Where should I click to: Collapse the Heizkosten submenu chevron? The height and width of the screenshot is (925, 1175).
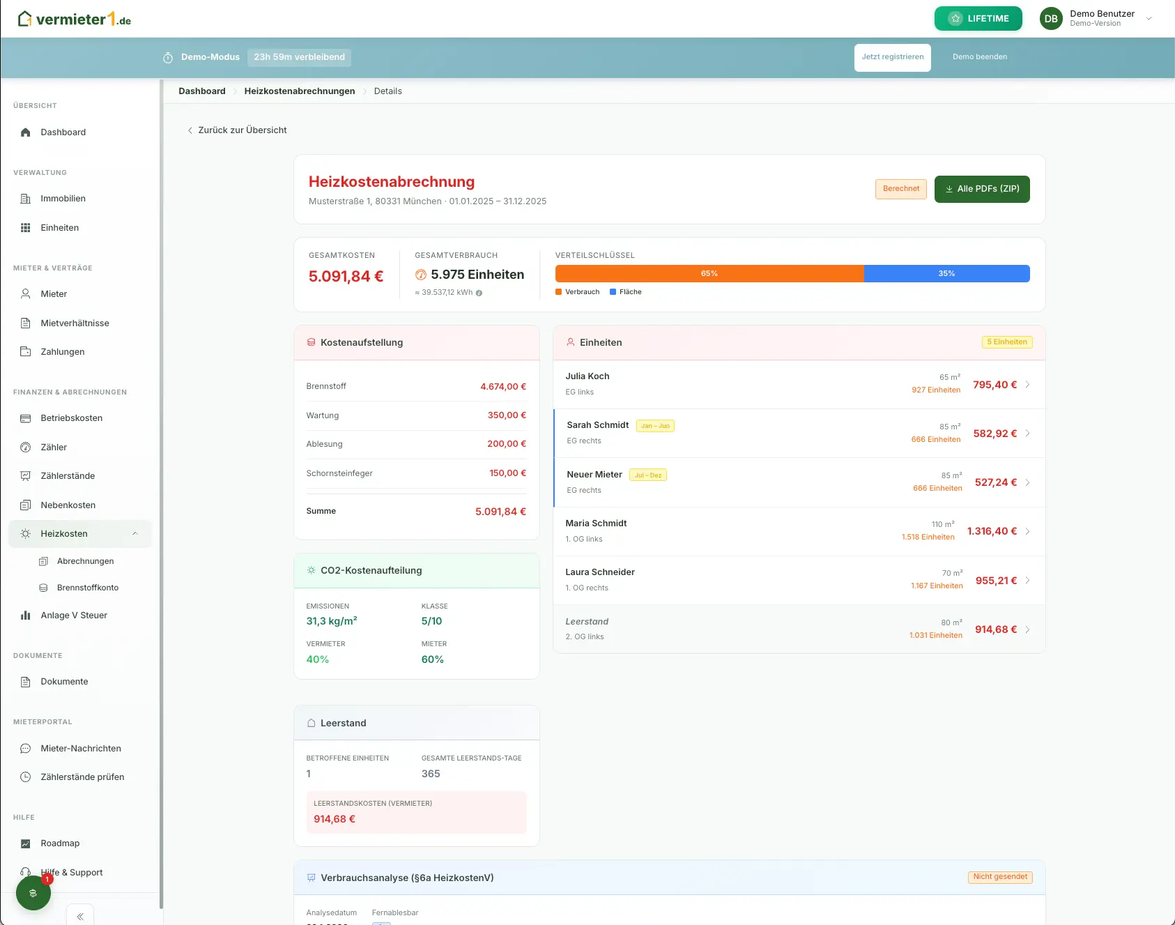[135, 534]
